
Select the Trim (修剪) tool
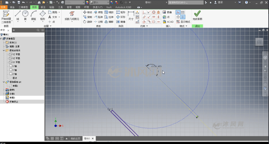[x=98, y=12]
